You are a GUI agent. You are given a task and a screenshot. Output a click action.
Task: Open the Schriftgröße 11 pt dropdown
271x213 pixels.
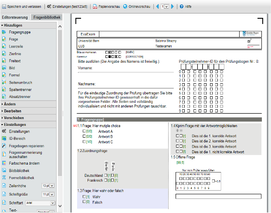pyautogui.click(x=52, y=194)
